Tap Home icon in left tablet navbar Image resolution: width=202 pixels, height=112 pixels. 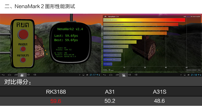9,75
